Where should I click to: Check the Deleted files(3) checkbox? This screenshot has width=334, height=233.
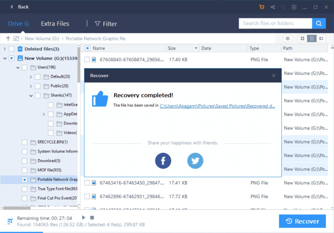(12, 49)
